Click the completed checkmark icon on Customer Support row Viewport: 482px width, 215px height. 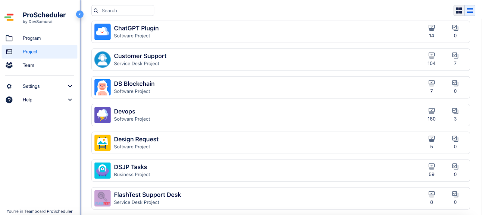coord(455,55)
